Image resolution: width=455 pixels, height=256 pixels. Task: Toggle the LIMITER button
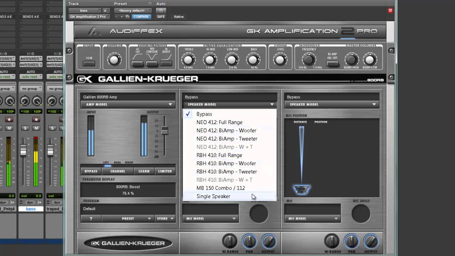165,171
